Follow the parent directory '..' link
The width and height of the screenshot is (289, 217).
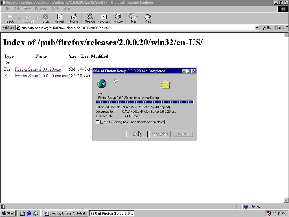point(16,63)
